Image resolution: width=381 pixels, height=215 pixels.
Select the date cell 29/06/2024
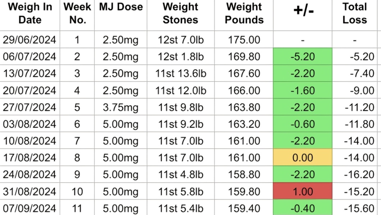tap(30, 40)
